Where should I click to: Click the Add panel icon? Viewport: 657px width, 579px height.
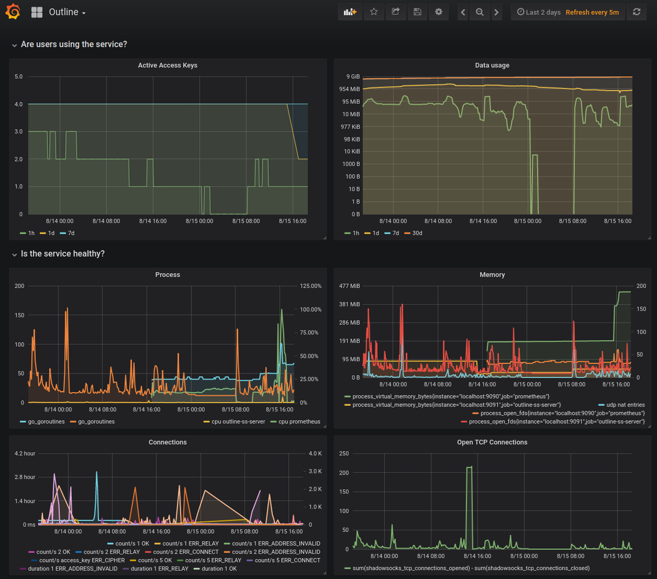(350, 12)
